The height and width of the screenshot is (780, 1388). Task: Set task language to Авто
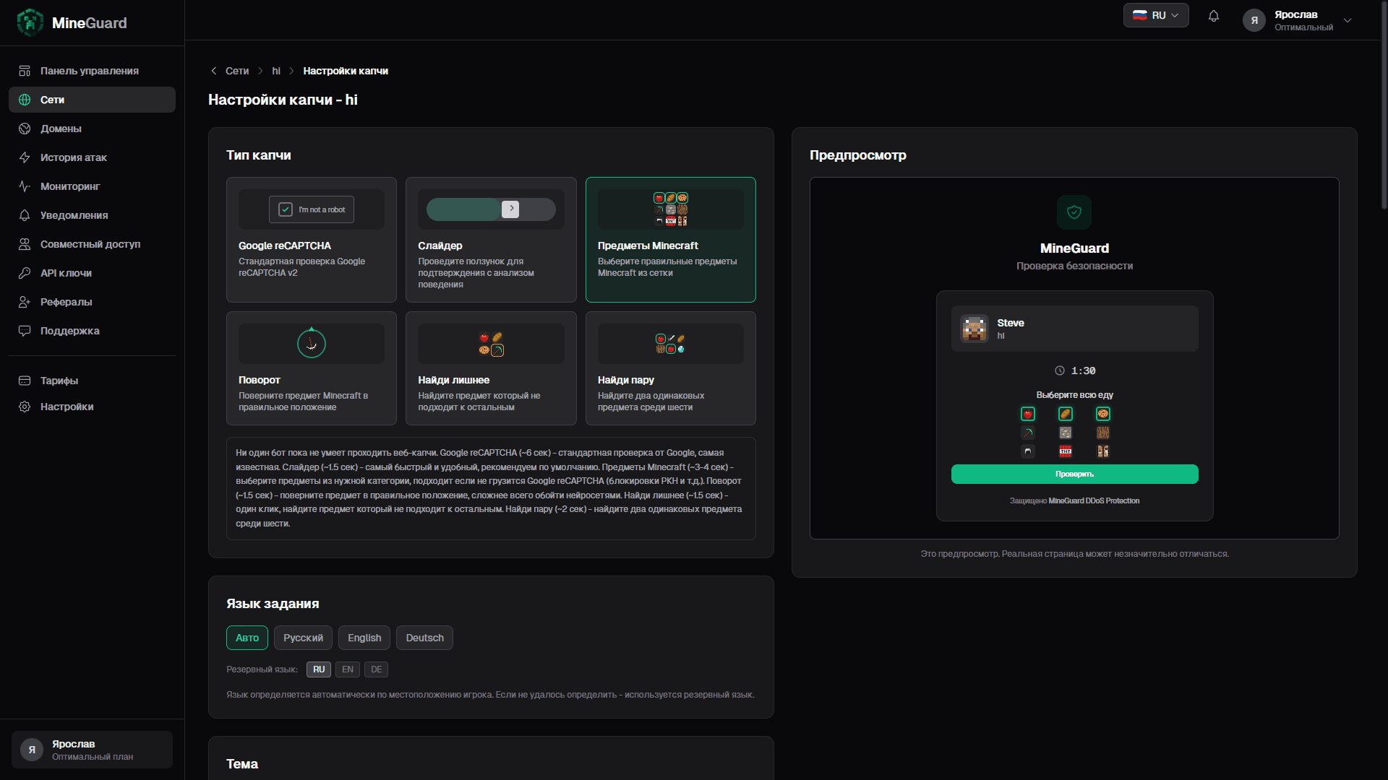[x=247, y=638]
